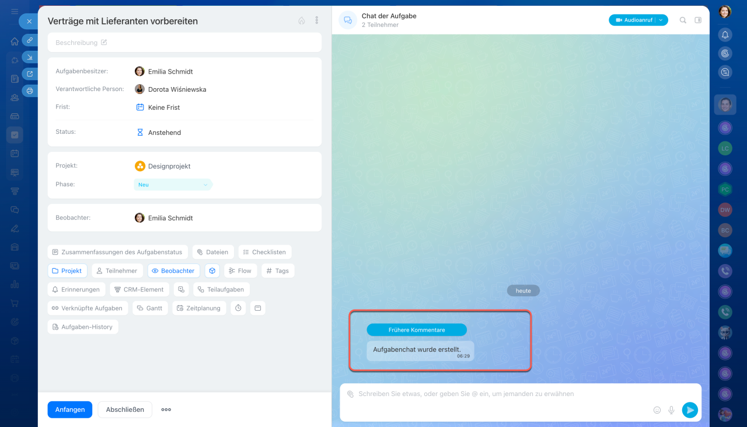Image resolution: width=747 pixels, height=427 pixels.
Task: Toggle the Projekt chip
Action: click(67, 270)
